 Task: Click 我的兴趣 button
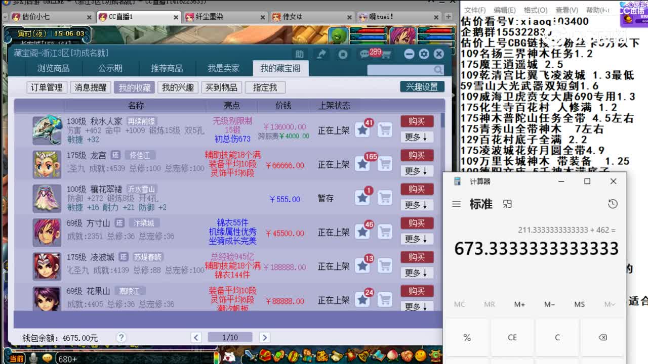(x=178, y=87)
